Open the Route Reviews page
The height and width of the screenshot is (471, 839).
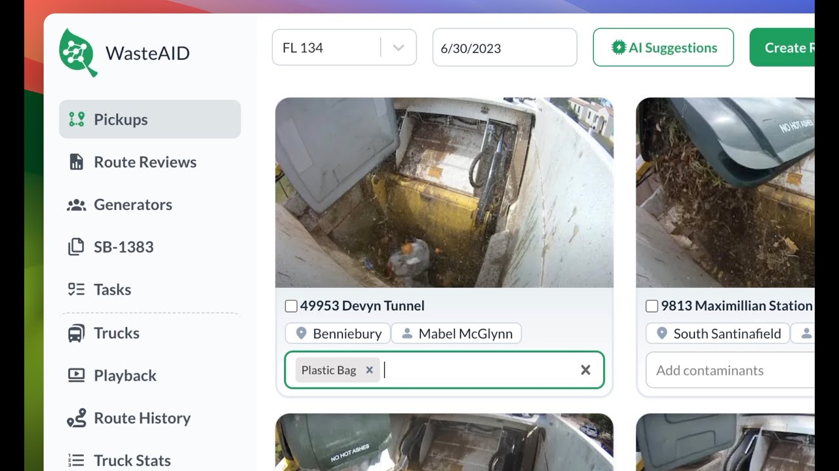click(x=150, y=162)
